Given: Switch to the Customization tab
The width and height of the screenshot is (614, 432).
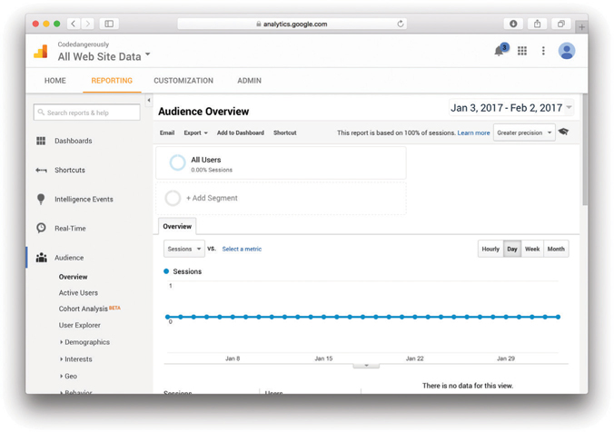Looking at the screenshot, I should pyautogui.click(x=183, y=81).
